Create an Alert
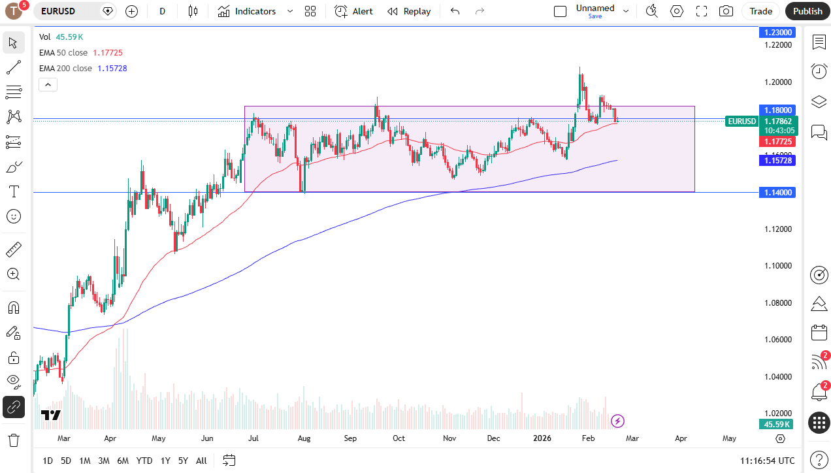Image resolution: width=831 pixels, height=473 pixels. 353,11
